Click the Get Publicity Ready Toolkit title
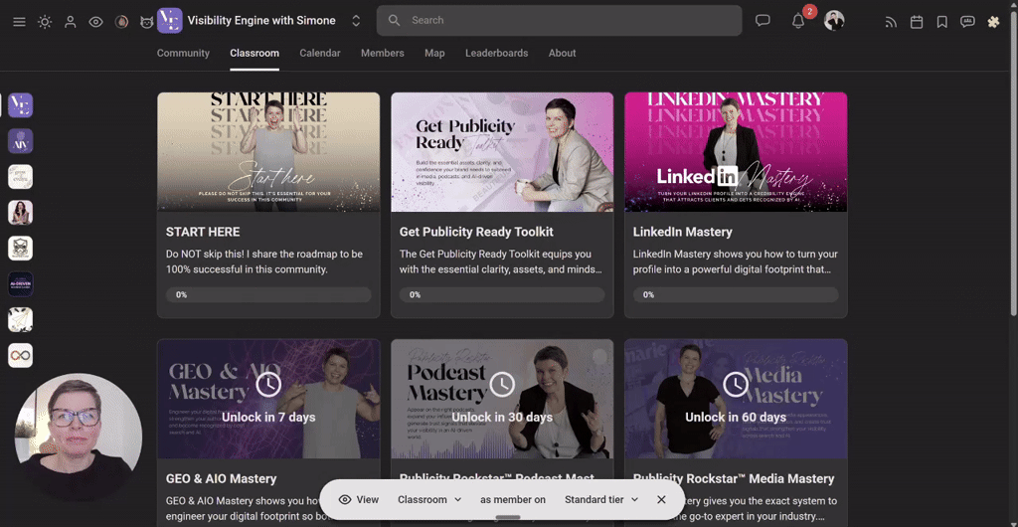The image size is (1018, 527). (x=476, y=232)
